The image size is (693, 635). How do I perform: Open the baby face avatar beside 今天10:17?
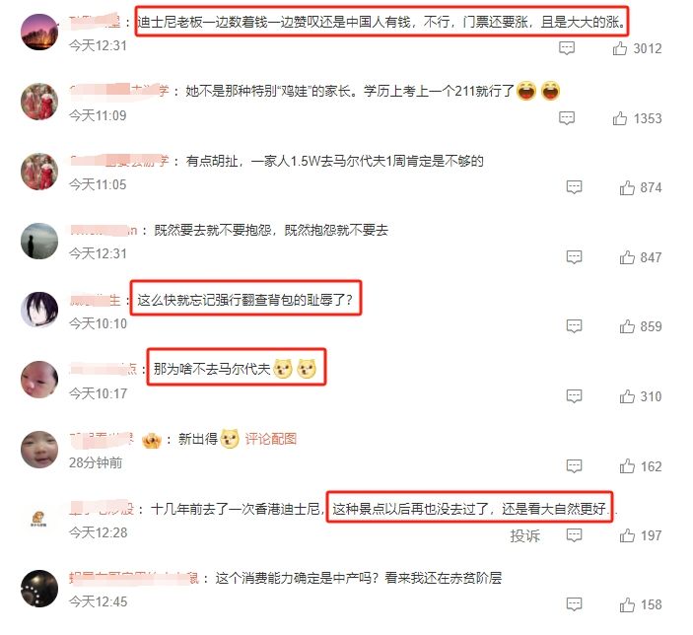pos(39,379)
